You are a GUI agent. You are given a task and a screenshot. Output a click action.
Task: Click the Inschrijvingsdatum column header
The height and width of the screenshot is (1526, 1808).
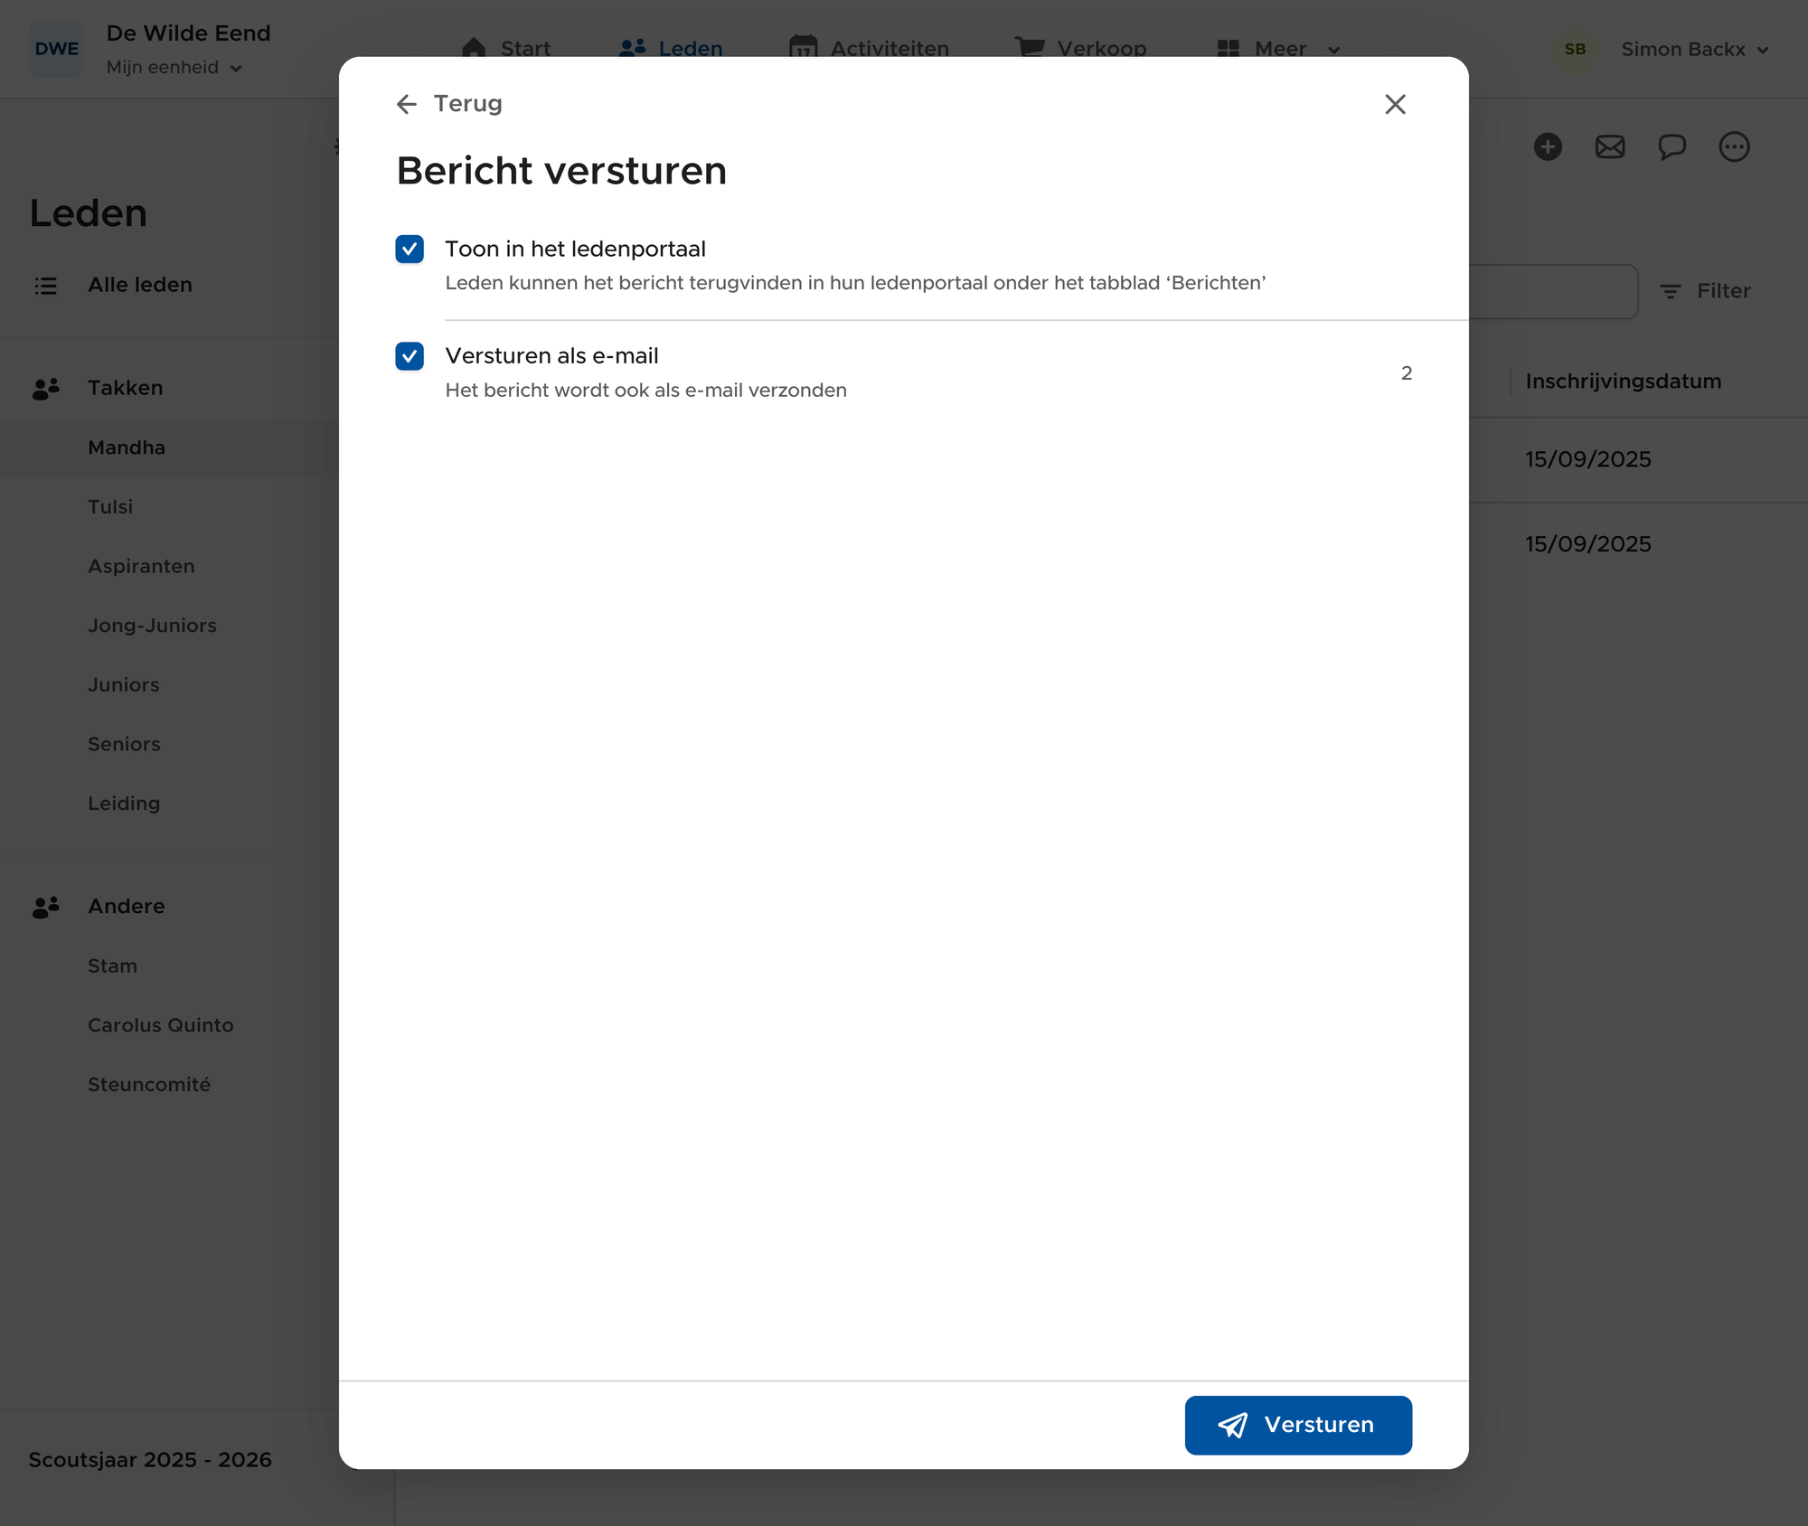(x=1623, y=381)
